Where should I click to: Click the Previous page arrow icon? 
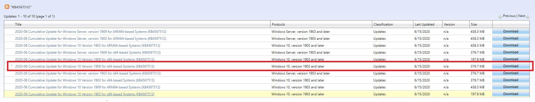coord(500,17)
